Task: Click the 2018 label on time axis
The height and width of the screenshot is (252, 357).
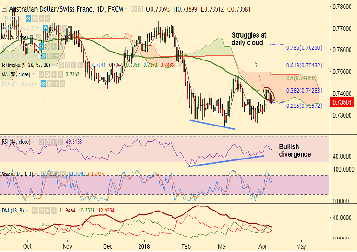Action: click(x=144, y=246)
